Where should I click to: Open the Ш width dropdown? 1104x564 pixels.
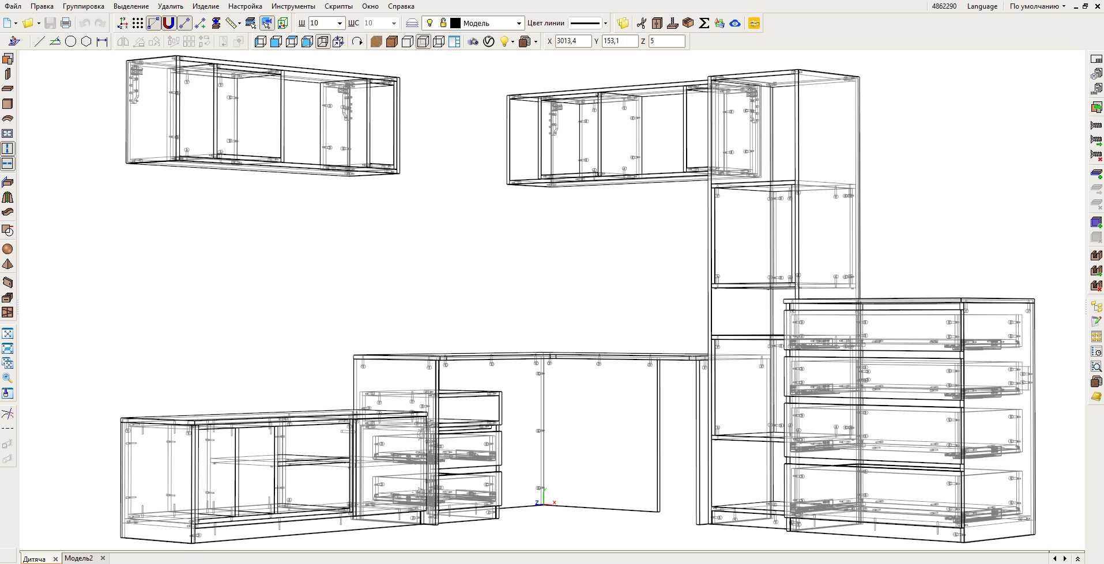pos(340,23)
